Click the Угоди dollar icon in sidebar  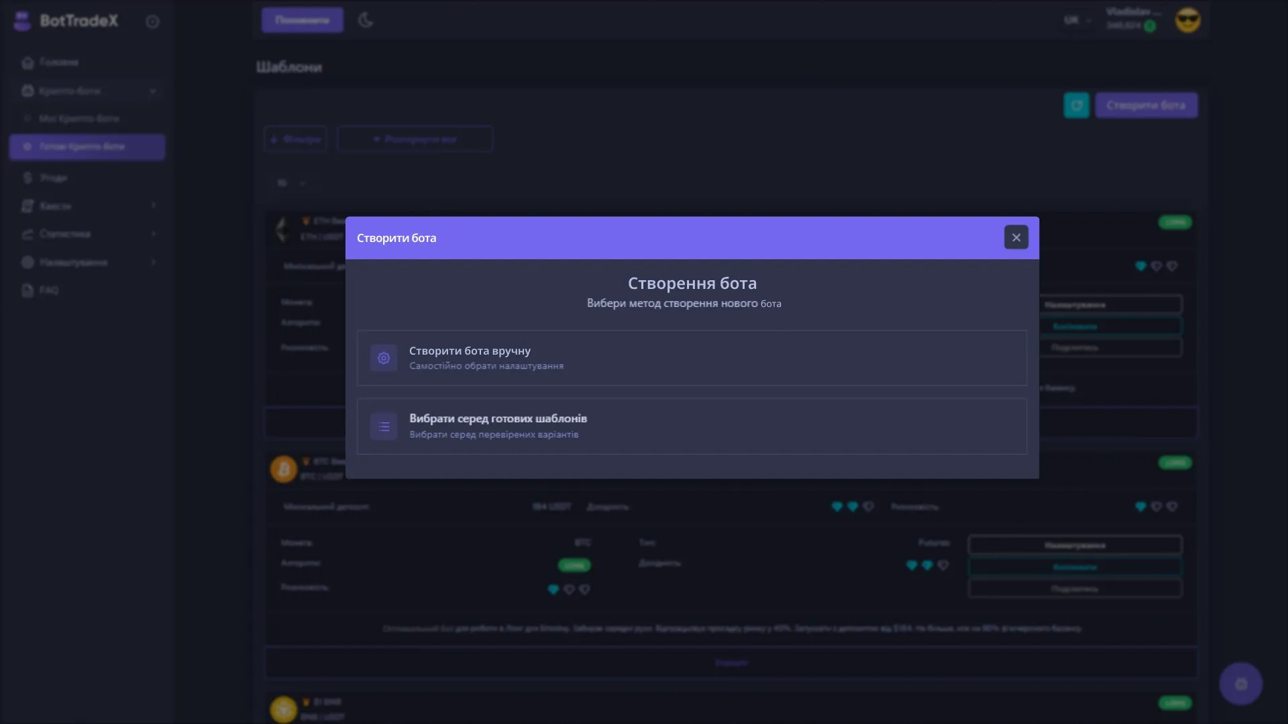pyautogui.click(x=28, y=177)
